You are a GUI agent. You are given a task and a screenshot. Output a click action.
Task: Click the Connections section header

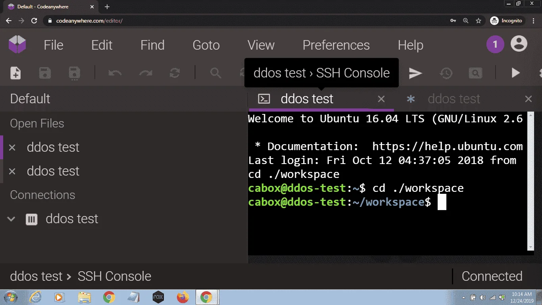click(x=42, y=195)
